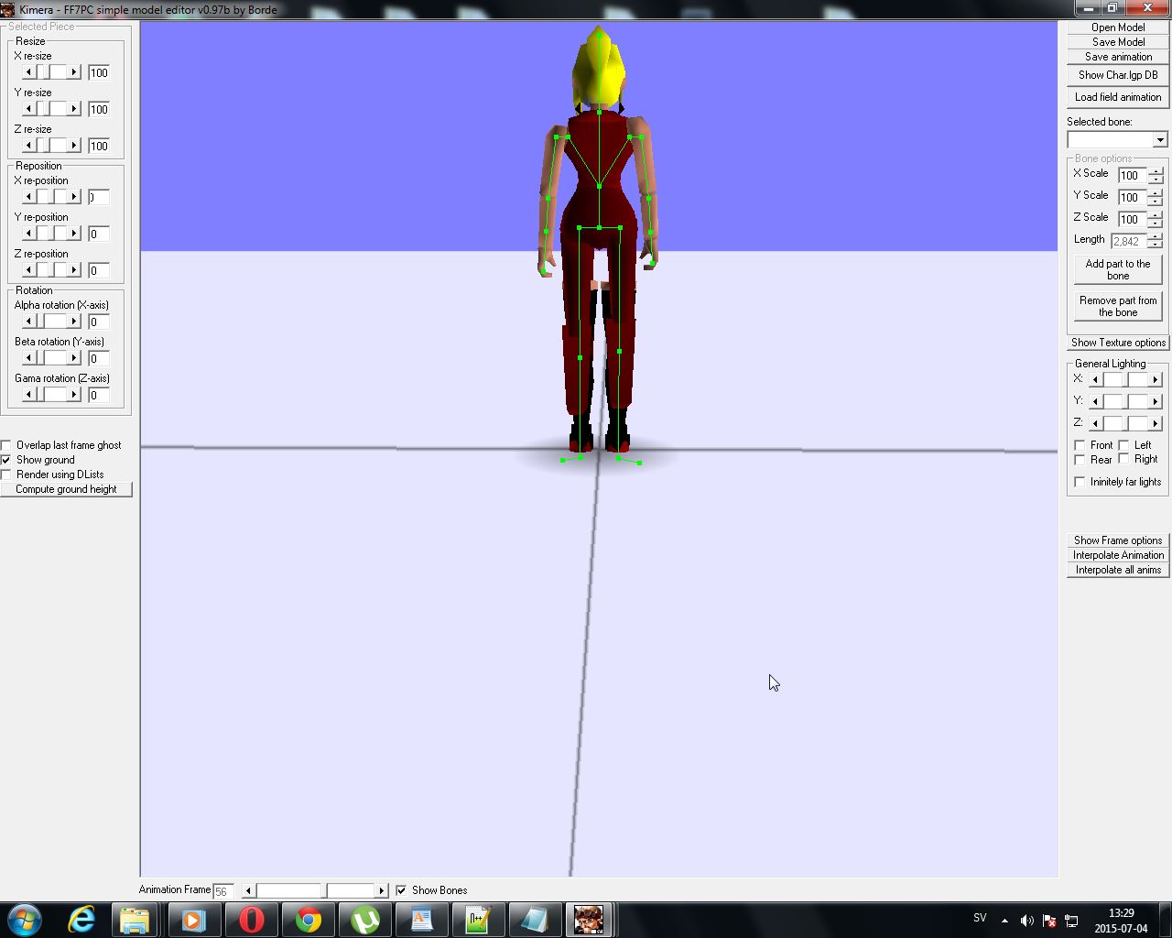1172x938 pixels.
Task: Open Show Texture options
Action: (x=1118, y=343)
